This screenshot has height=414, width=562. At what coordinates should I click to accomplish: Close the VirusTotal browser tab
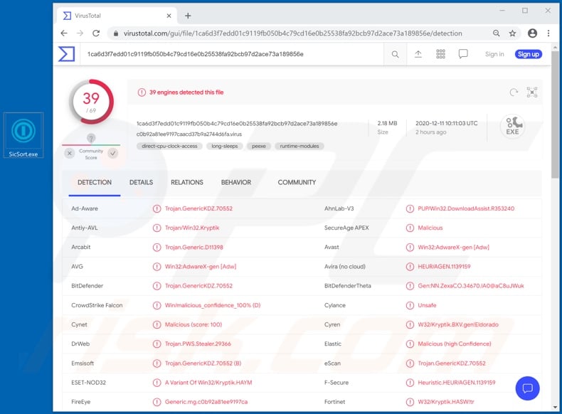pyautogui.click(x=169, y=16)
